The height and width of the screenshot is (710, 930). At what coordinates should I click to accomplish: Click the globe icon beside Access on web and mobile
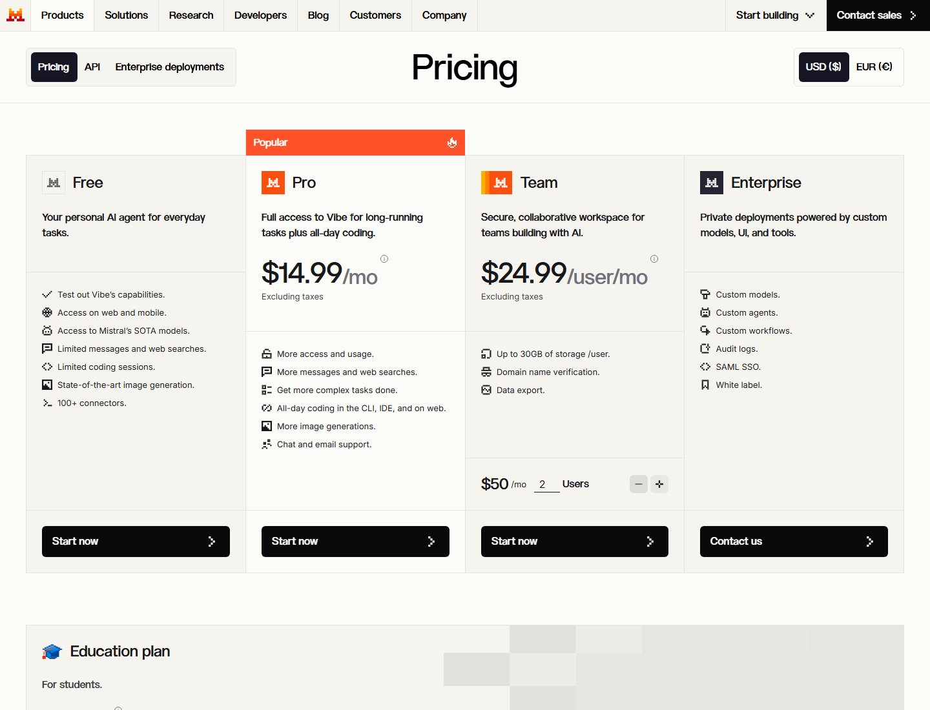point(47,312)
